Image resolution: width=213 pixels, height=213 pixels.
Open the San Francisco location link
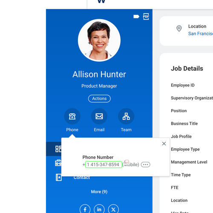pos(201,34)
